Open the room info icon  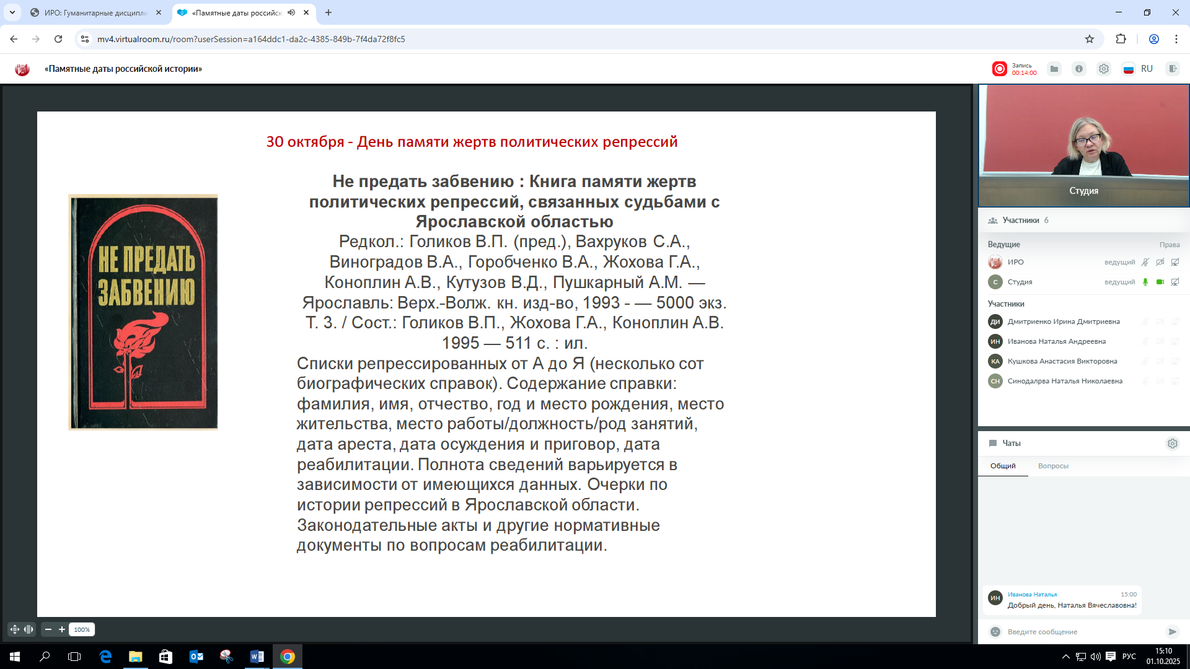[1079, 69]
